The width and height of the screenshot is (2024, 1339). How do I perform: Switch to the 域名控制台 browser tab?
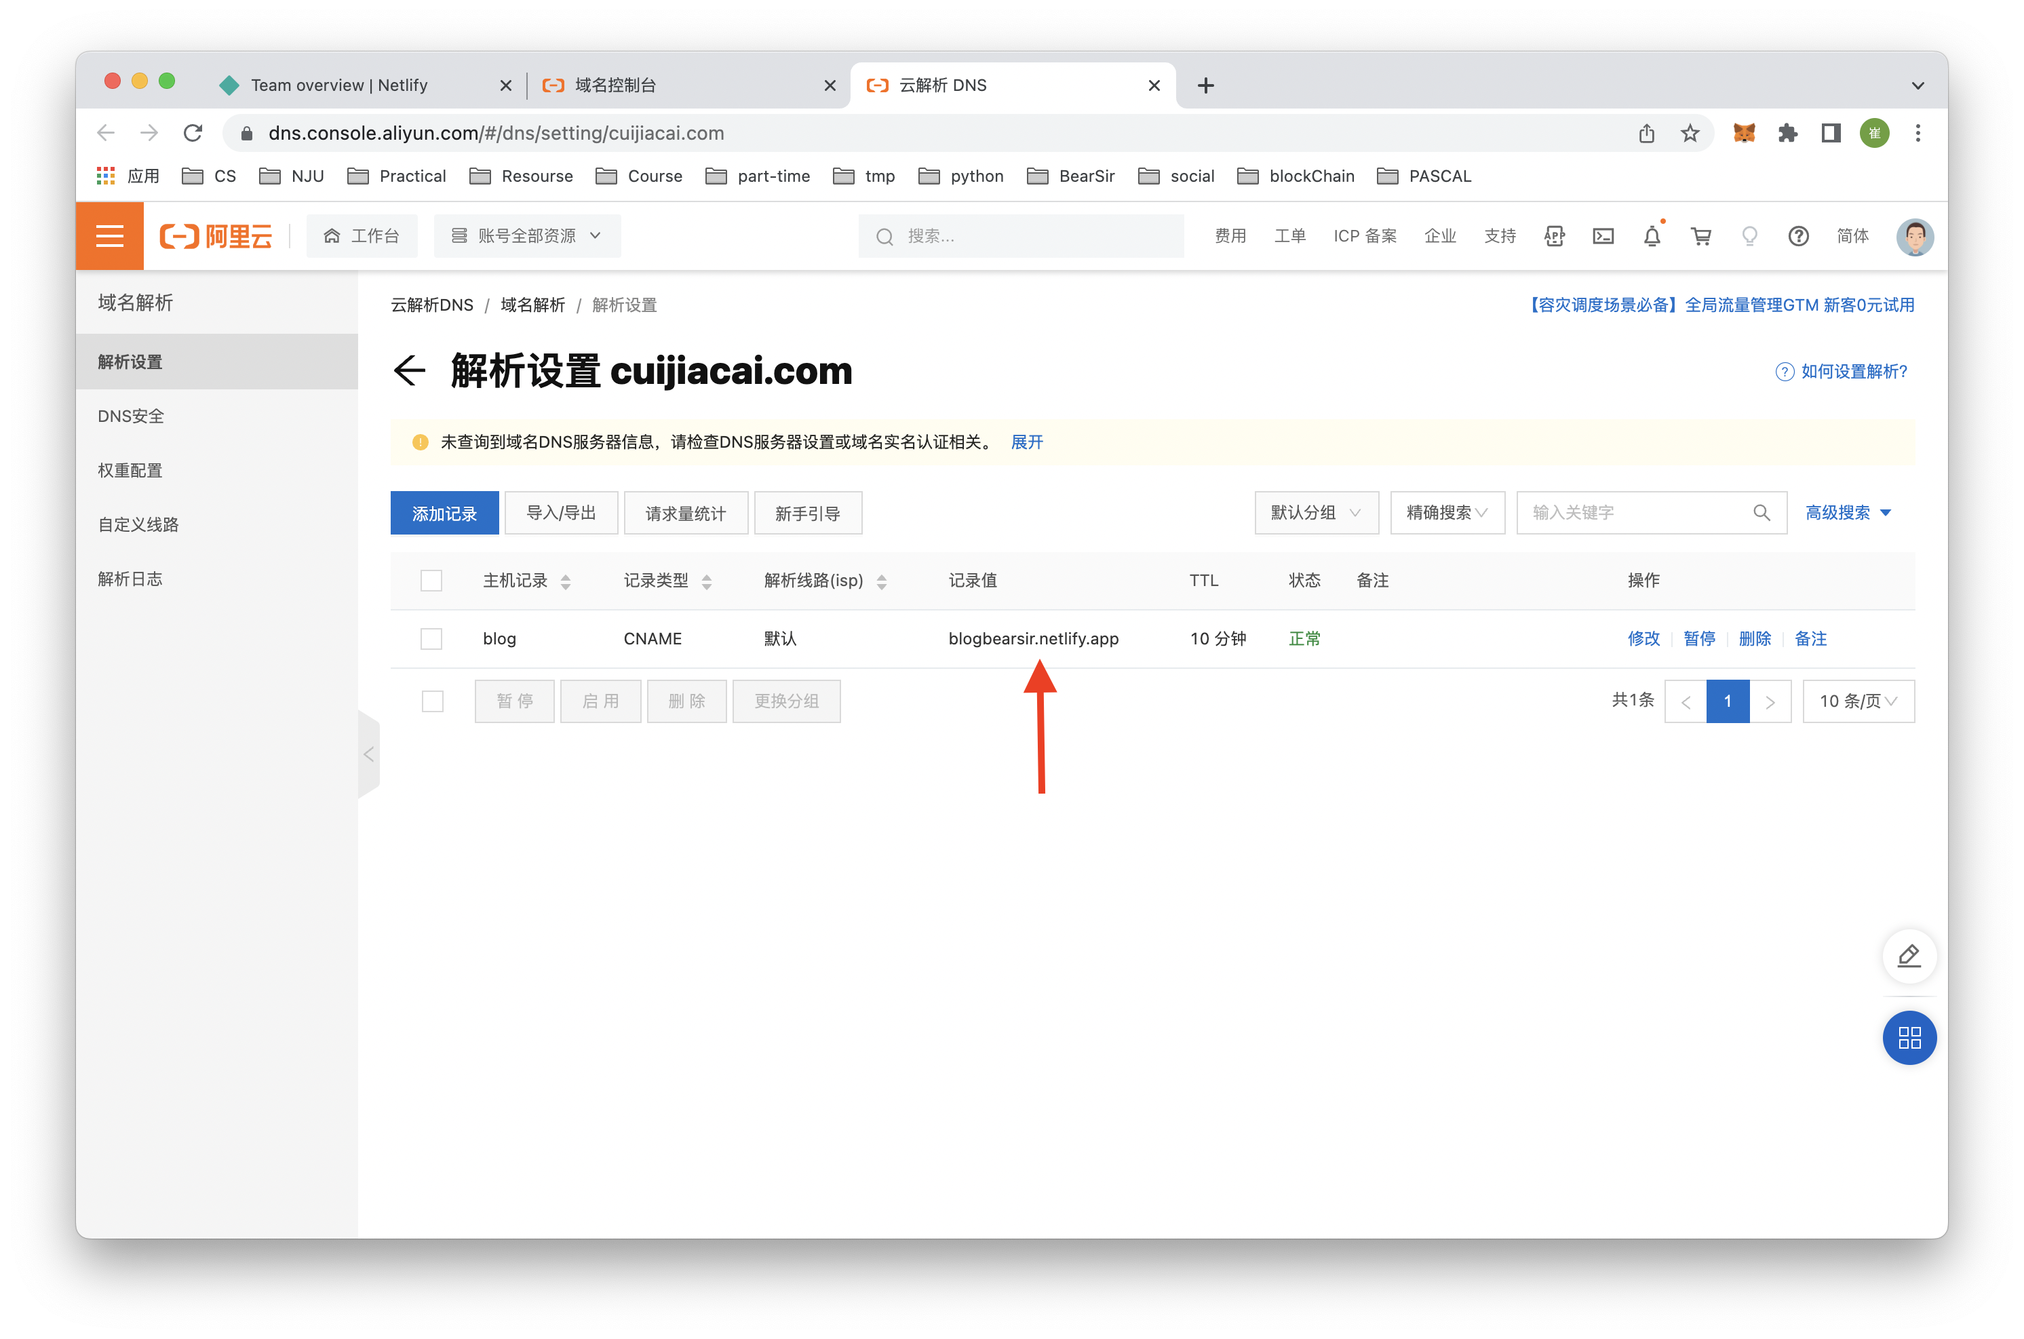[x=617, y=85]
